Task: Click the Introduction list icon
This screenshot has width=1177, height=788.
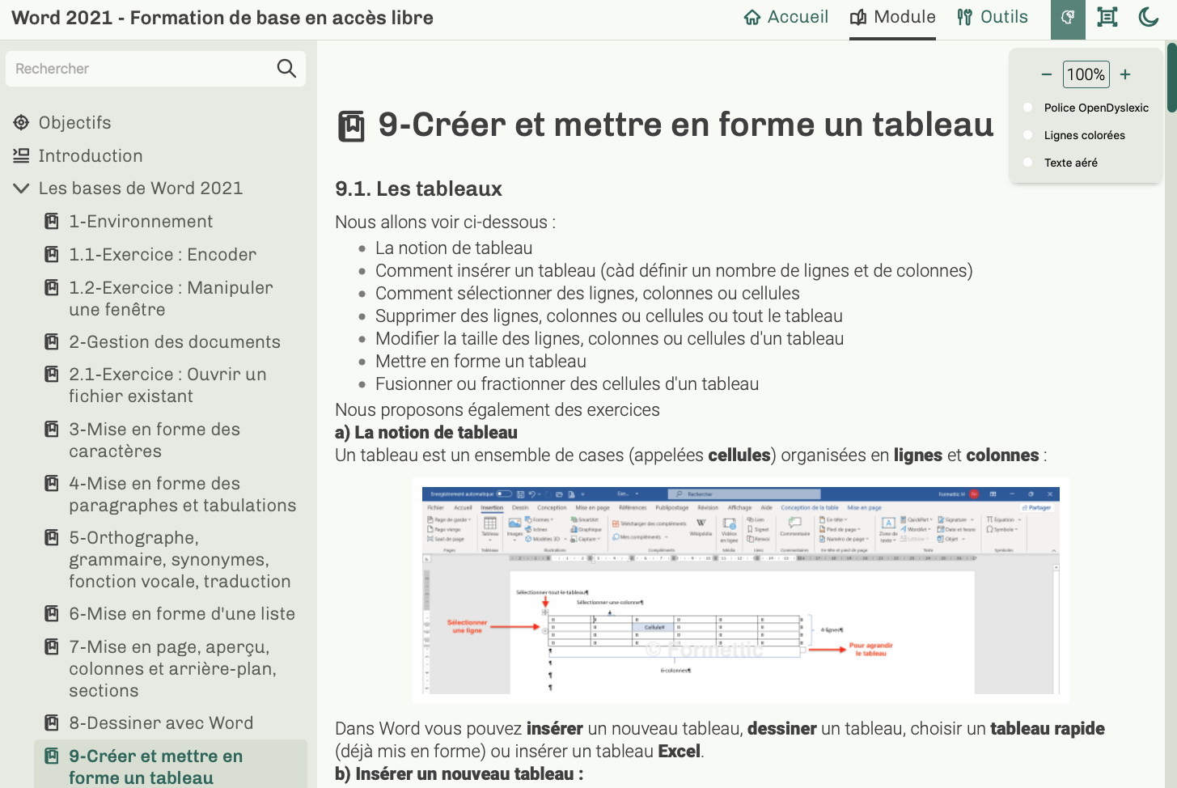Action: pyautogui.click(x=21, y=155)
